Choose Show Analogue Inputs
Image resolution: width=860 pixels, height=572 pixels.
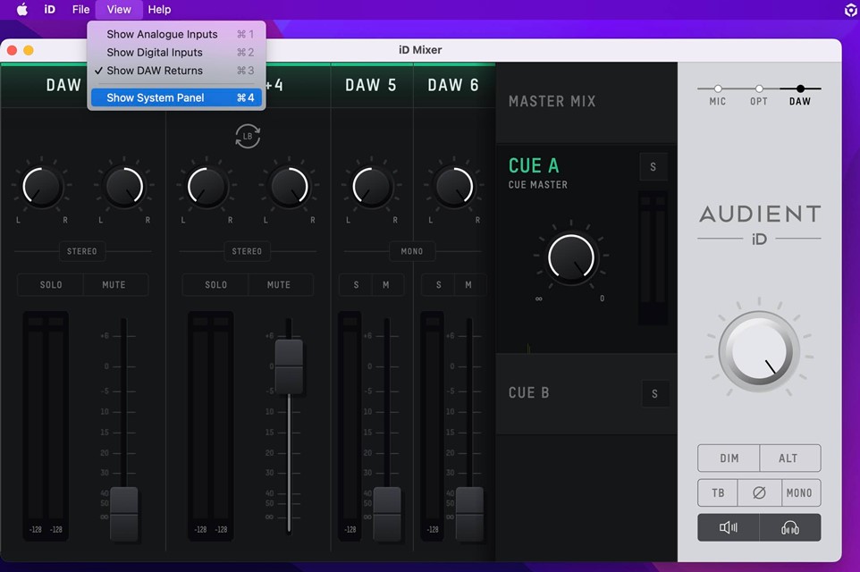pos(176,34)
